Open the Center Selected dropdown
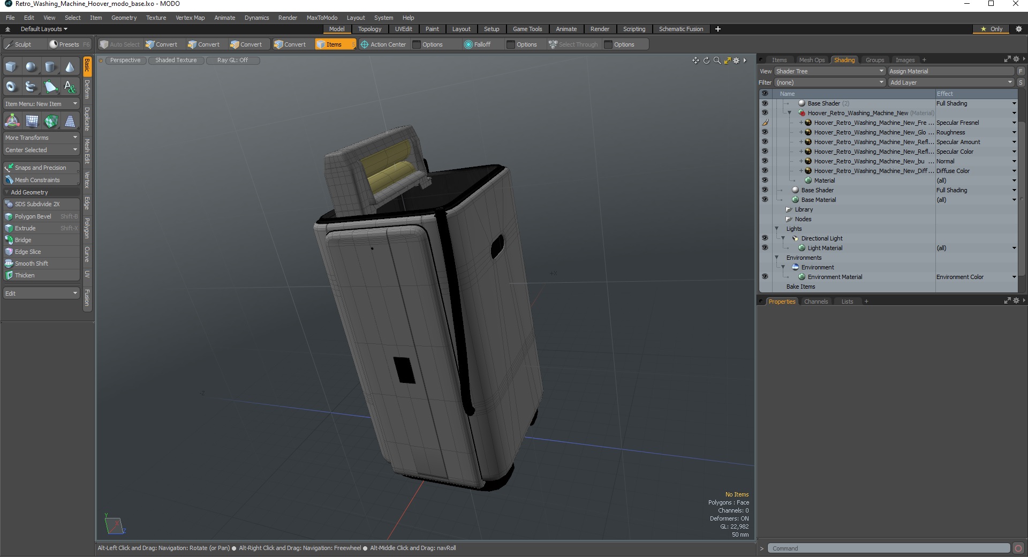 tap(41, 150)
